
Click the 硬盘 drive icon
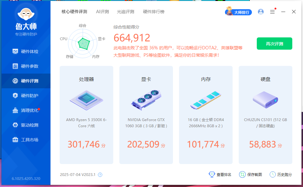[265, 100]
